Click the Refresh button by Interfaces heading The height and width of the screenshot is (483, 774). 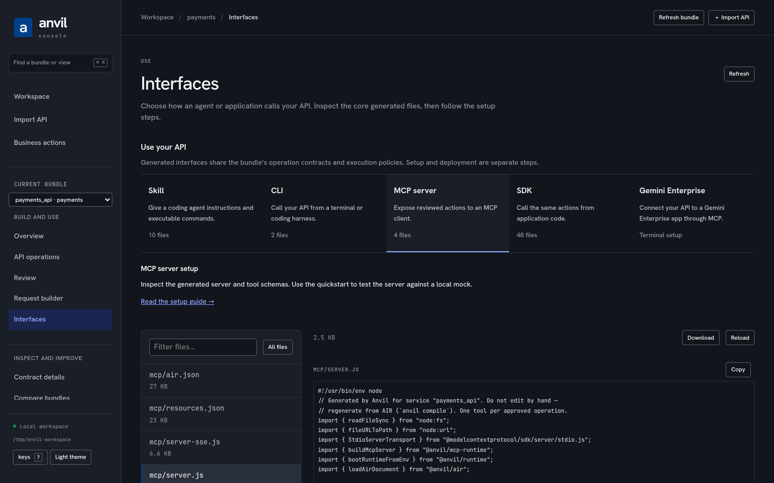739,74
